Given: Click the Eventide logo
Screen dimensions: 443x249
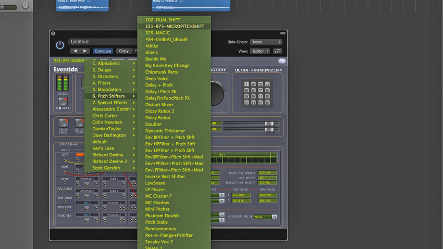Looking at the screenshot, I should pos(66,69).
